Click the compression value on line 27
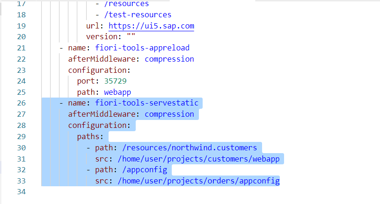380x204 pixels. pyautogui.click(x=169, y=114)
